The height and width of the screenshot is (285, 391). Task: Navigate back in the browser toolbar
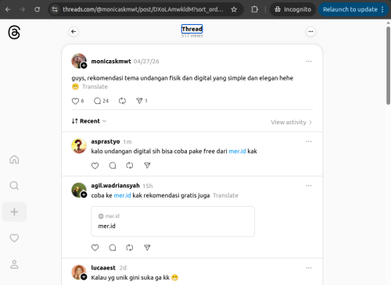pyautogui.click(x=8, y=9)
